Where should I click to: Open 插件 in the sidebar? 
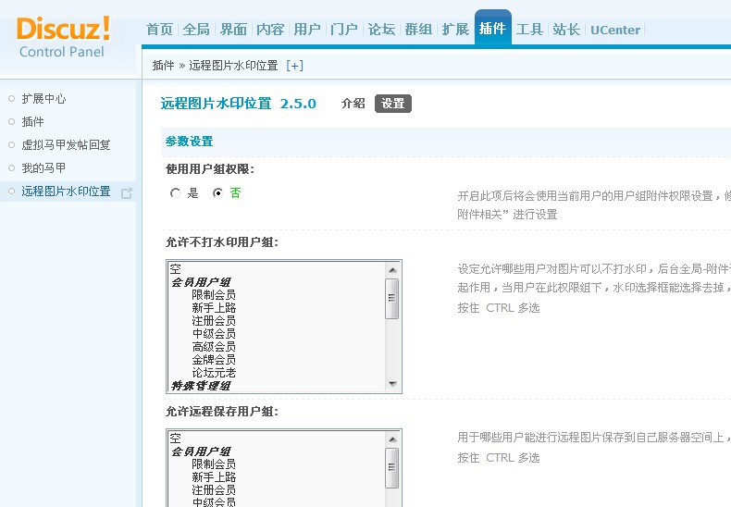coord(32,122)
